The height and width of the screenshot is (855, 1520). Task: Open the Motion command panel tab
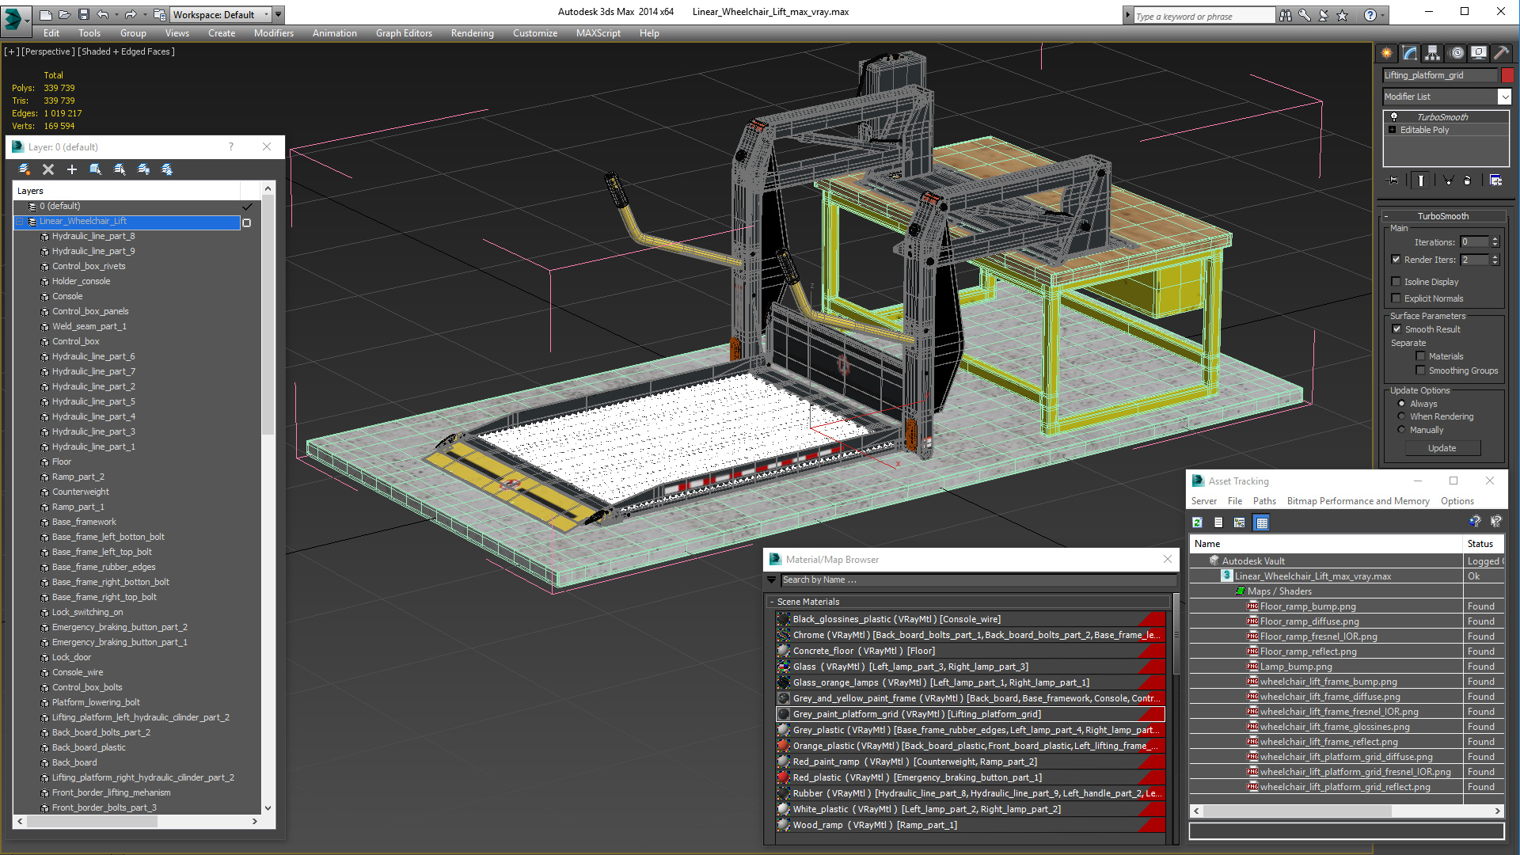pyautogui.click(x=1457, y=53)
